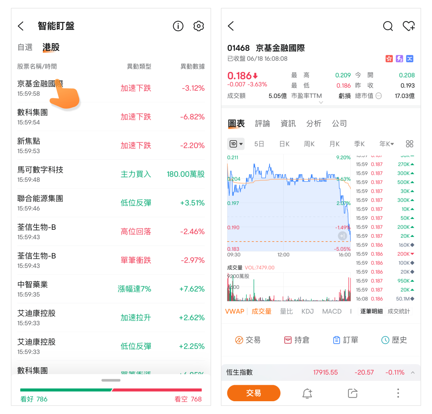Viewport: 432px width, 414px height.
Task: Open the settings gear in 智能盯盤
Action: (198, 26)
